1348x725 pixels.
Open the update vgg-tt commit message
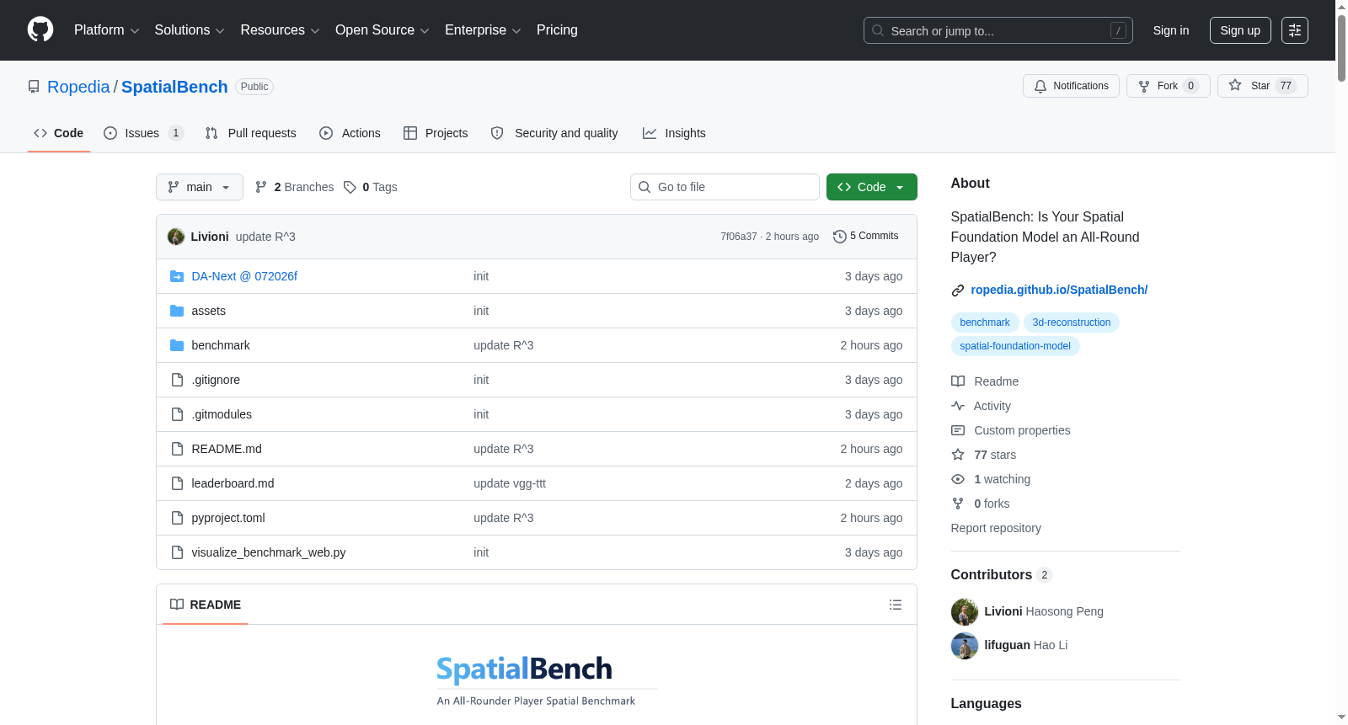pos(510,483)
